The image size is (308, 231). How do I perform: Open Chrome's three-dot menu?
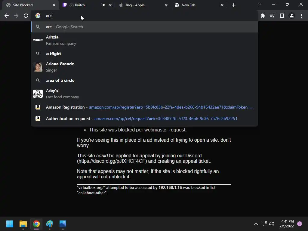tap(301, 16)
